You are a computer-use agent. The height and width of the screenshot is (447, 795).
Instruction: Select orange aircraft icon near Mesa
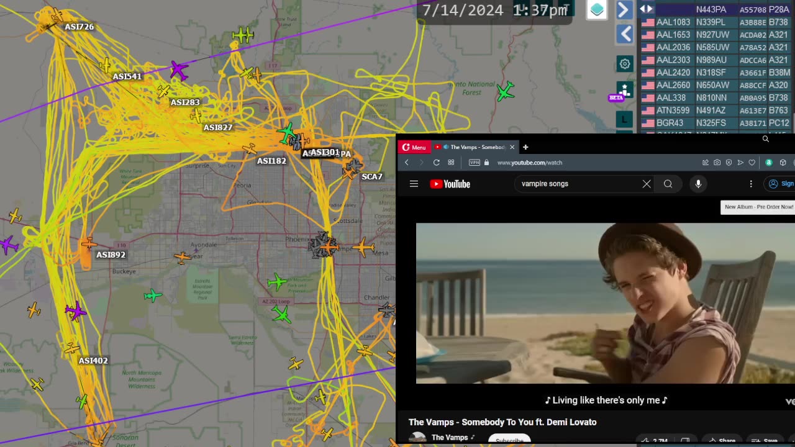click(x=363, y=247)
